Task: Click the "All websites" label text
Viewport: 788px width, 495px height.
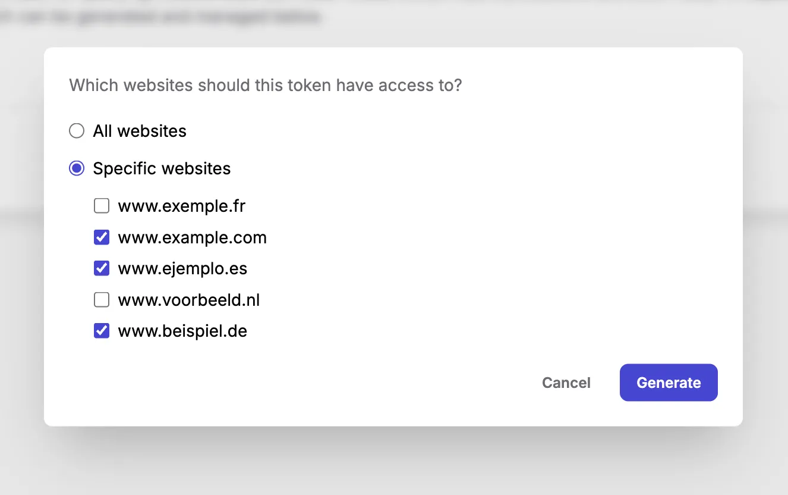Action: tap(140, 131)
